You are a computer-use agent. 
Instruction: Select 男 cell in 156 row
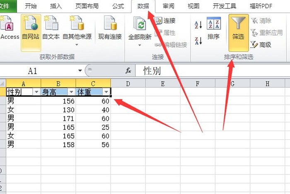(x=24, y=101)
